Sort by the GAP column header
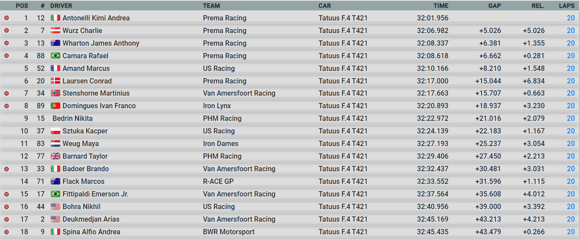Screen dimensions: 580x239 (x=495, y=6)
